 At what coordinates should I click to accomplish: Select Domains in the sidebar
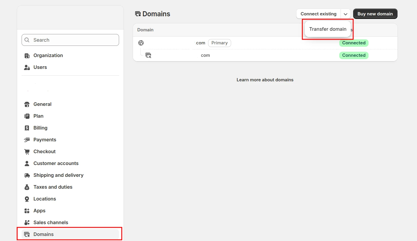point(70,234)
